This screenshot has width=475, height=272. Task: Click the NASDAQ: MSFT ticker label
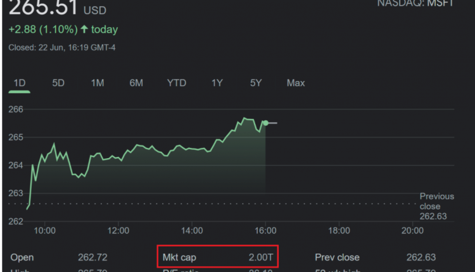pos(415,3)
